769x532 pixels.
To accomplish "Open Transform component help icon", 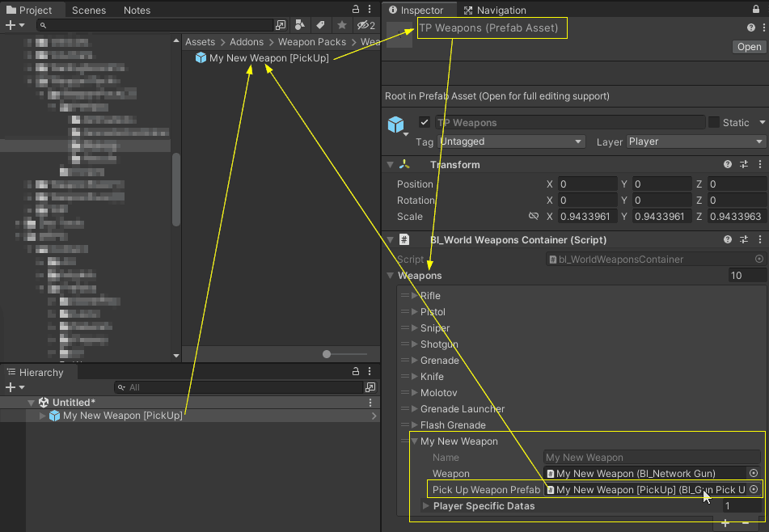I will pos(728,165).
